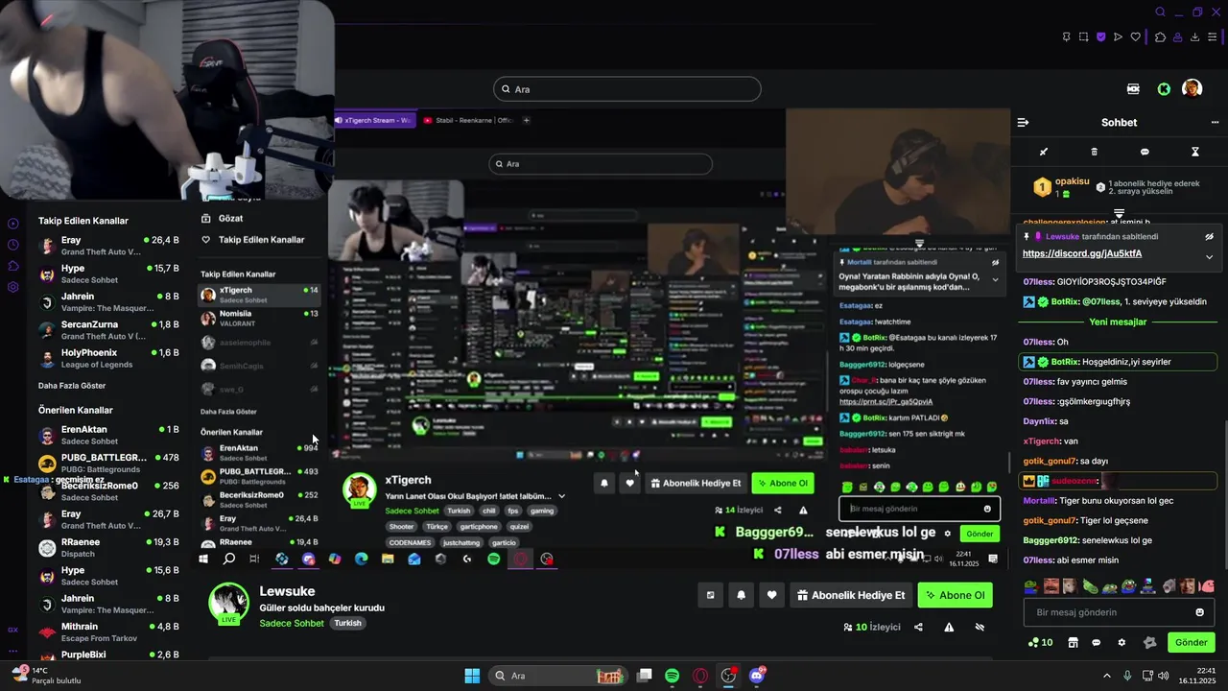Open Hype channel with 15,7 B viewers
Viewport: 1228px width, 691px height.
pyautogui.click(x=108, y=274)
